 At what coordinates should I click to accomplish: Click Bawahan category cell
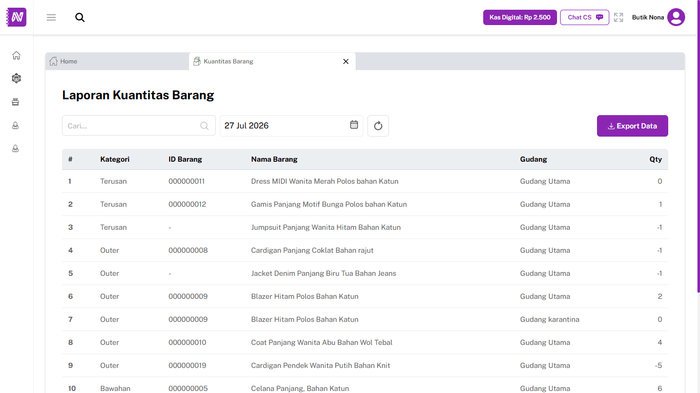click(115, 388)
